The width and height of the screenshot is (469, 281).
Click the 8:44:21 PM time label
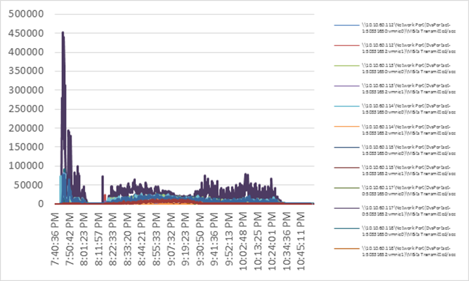pos(142,239)
